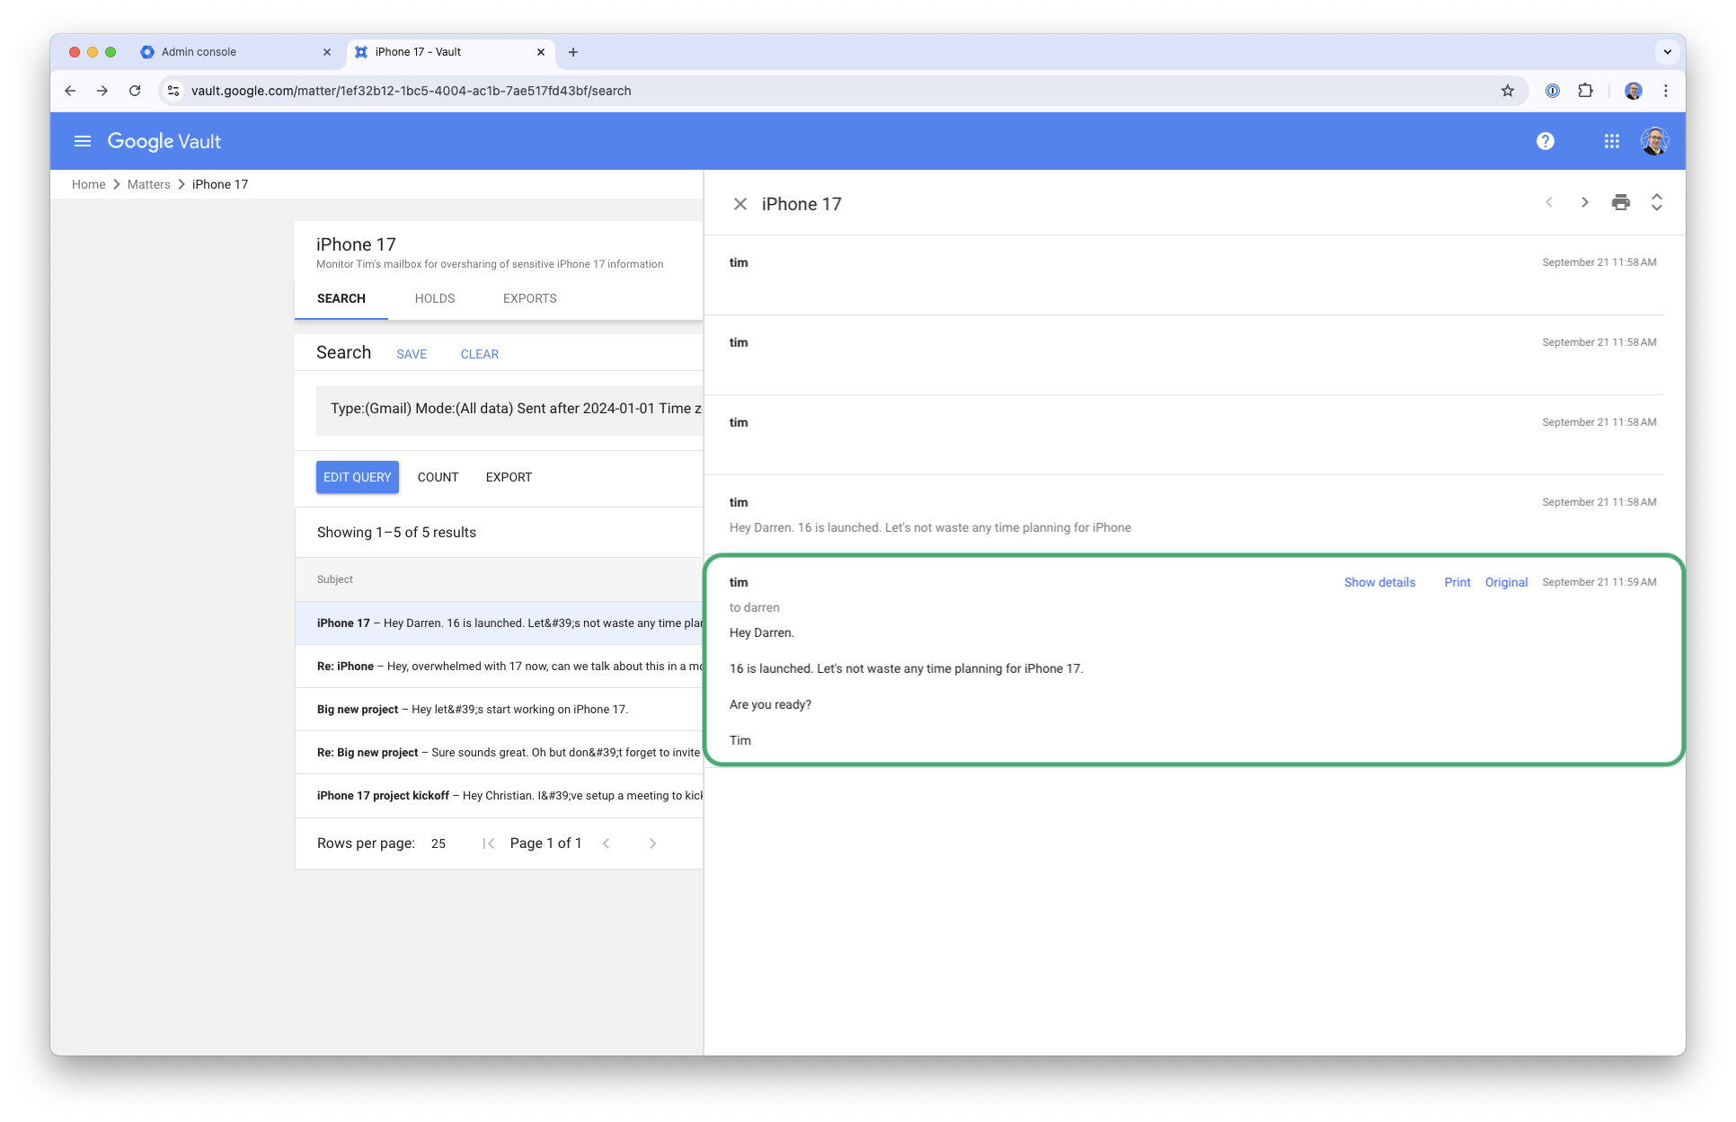Save the current search with SAVE
The image size is (1736, 1122).
coord(412,354)
